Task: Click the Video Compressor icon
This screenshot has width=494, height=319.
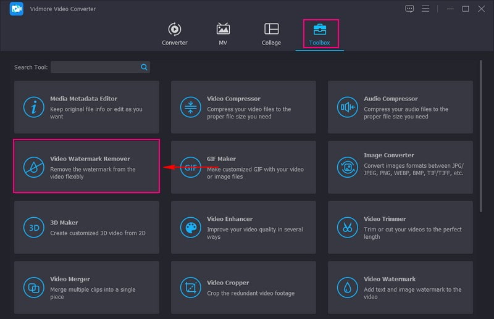Action: (x=191, y=107)
